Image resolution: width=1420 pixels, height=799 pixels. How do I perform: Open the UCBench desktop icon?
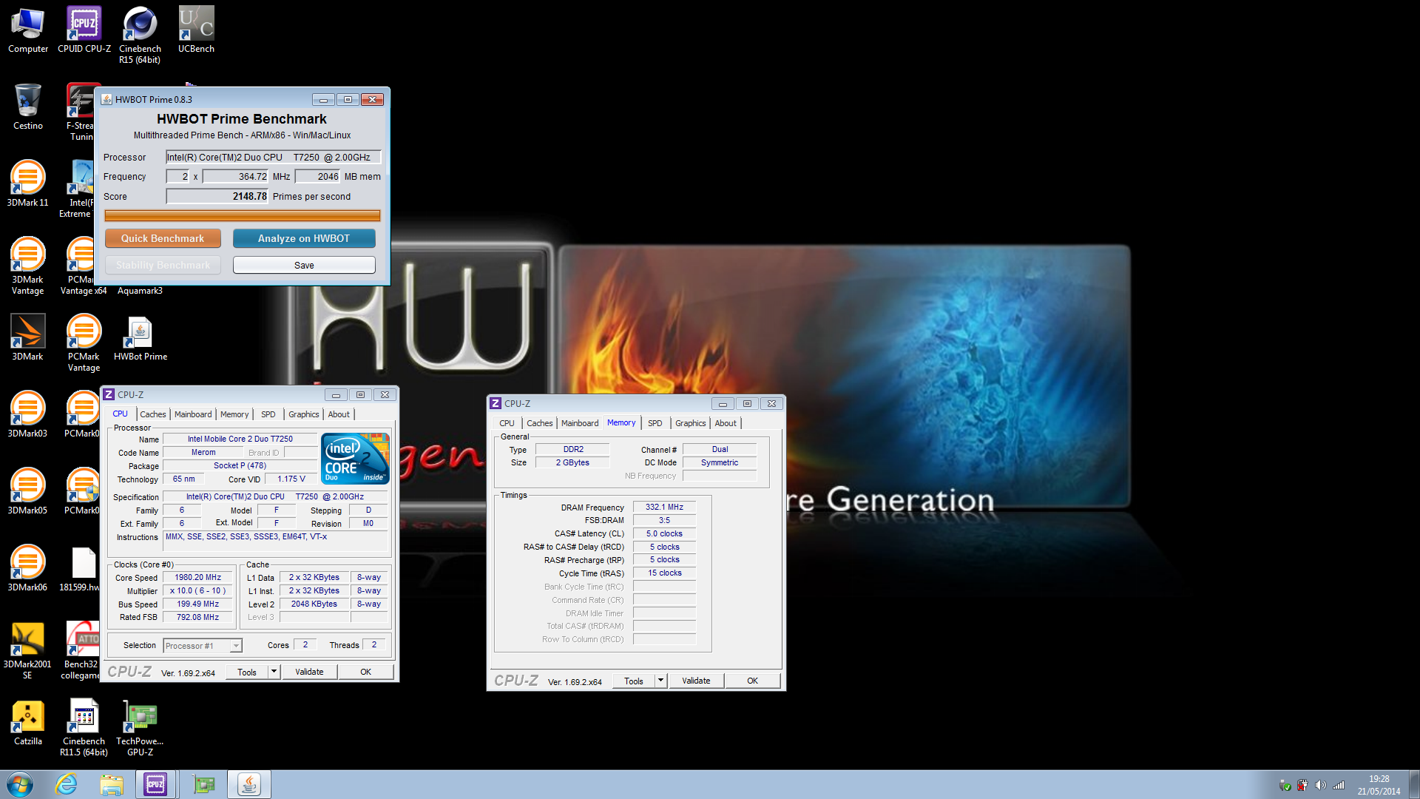click(x=196, y=30)
